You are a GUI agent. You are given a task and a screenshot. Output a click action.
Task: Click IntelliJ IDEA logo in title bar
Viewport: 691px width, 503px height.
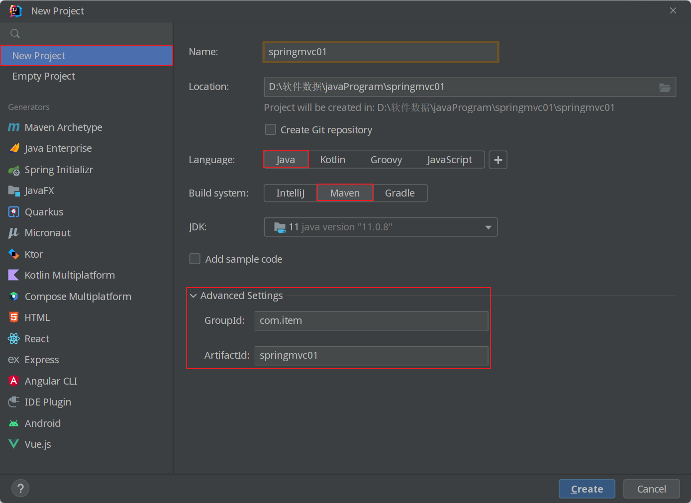(15, 11)
